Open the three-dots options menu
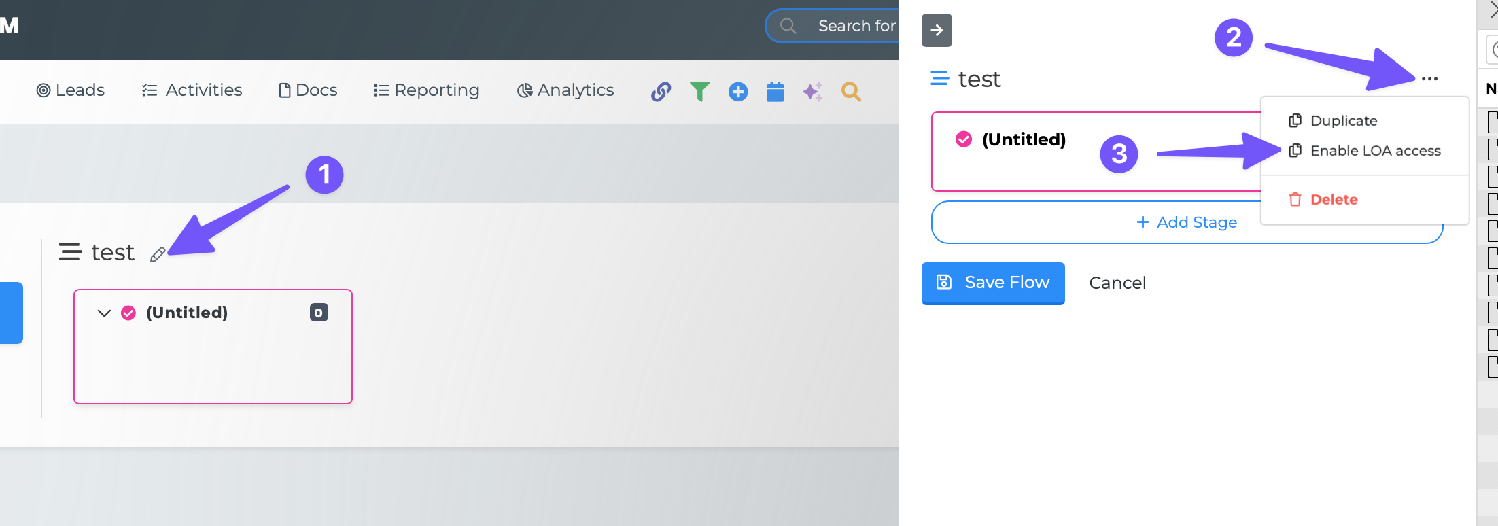 click(1429, 79)
